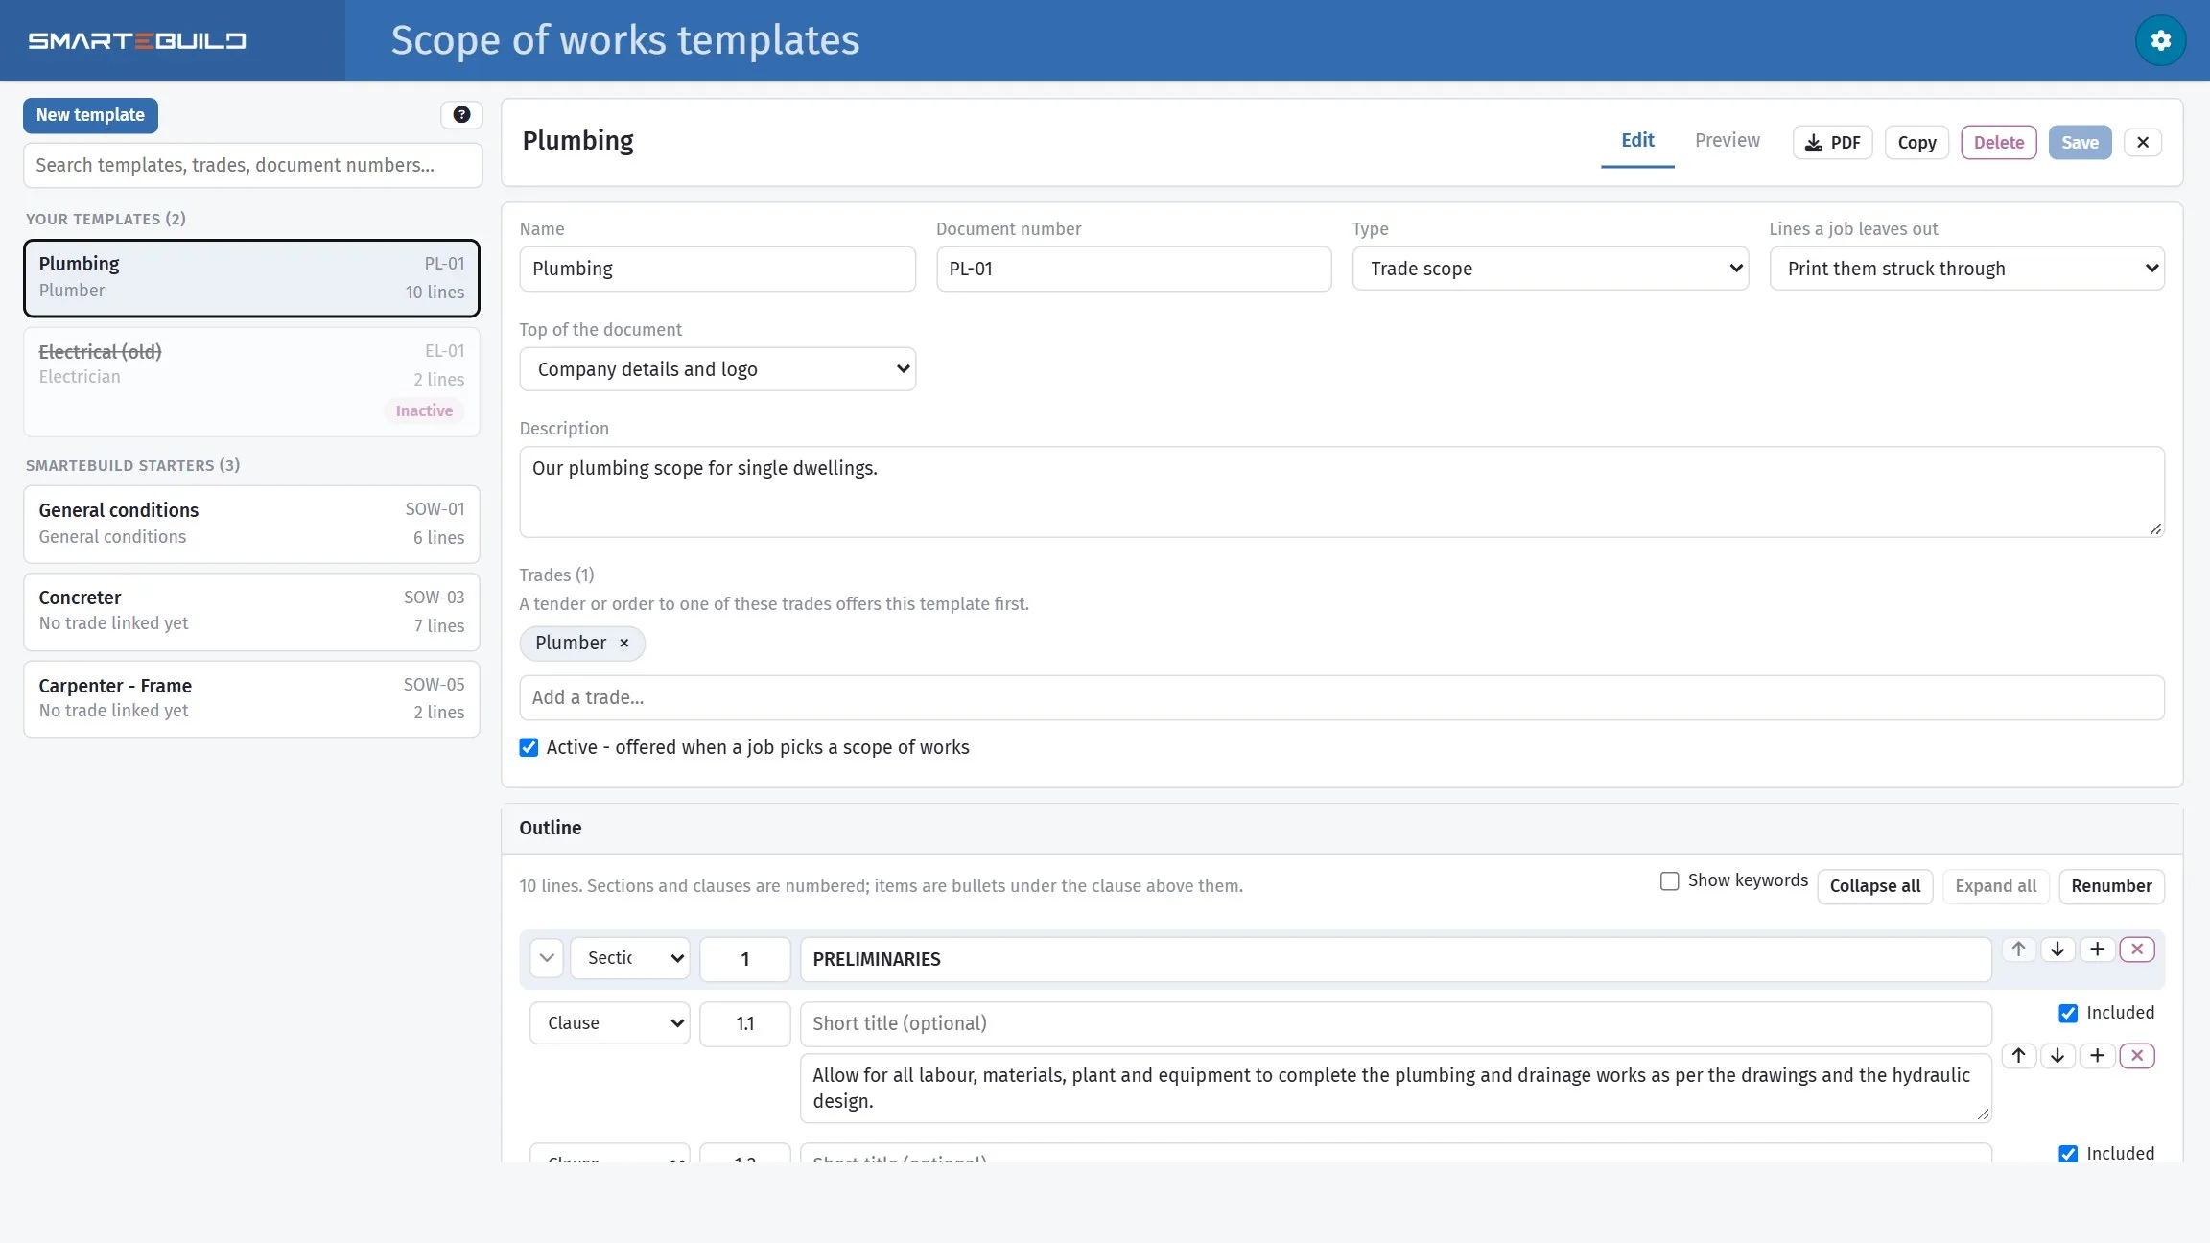Add a line after PRELIMINARIES section
Viewport: 2210px width, 1243px height.
tap(2097, 949)
